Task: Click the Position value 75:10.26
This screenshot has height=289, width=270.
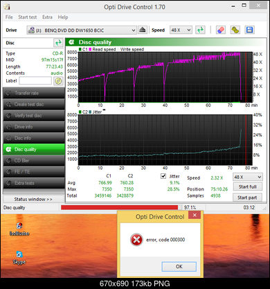Action: pyautogui.click(x=219, y=189)
